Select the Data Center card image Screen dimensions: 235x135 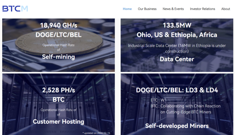tap(177, 45)
